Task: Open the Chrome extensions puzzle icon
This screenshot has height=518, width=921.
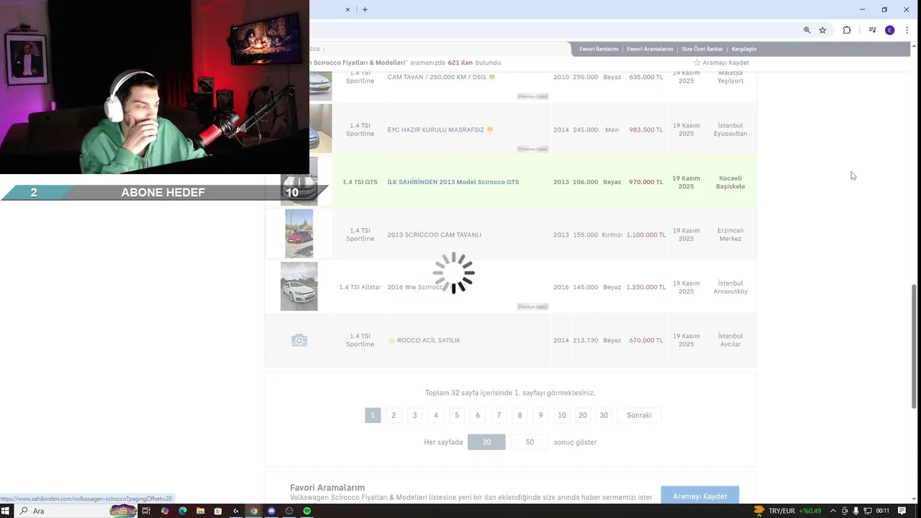Action: pyautogui.click(x=847, y=30)
